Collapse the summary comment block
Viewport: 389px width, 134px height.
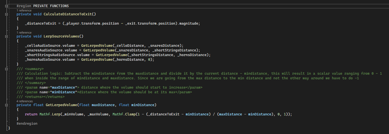click(7, 69)
